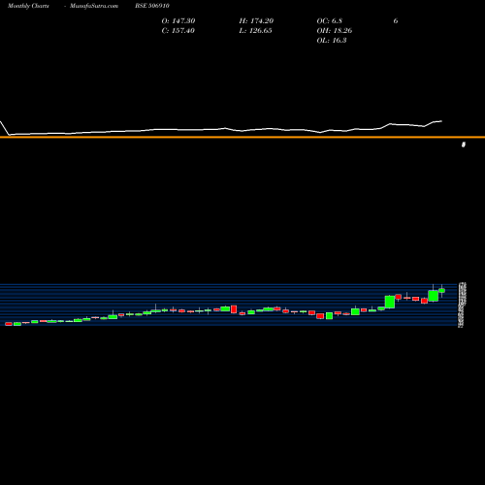Click the OH: 18.26 value
The image size is (485, 485).
point(335,31)
